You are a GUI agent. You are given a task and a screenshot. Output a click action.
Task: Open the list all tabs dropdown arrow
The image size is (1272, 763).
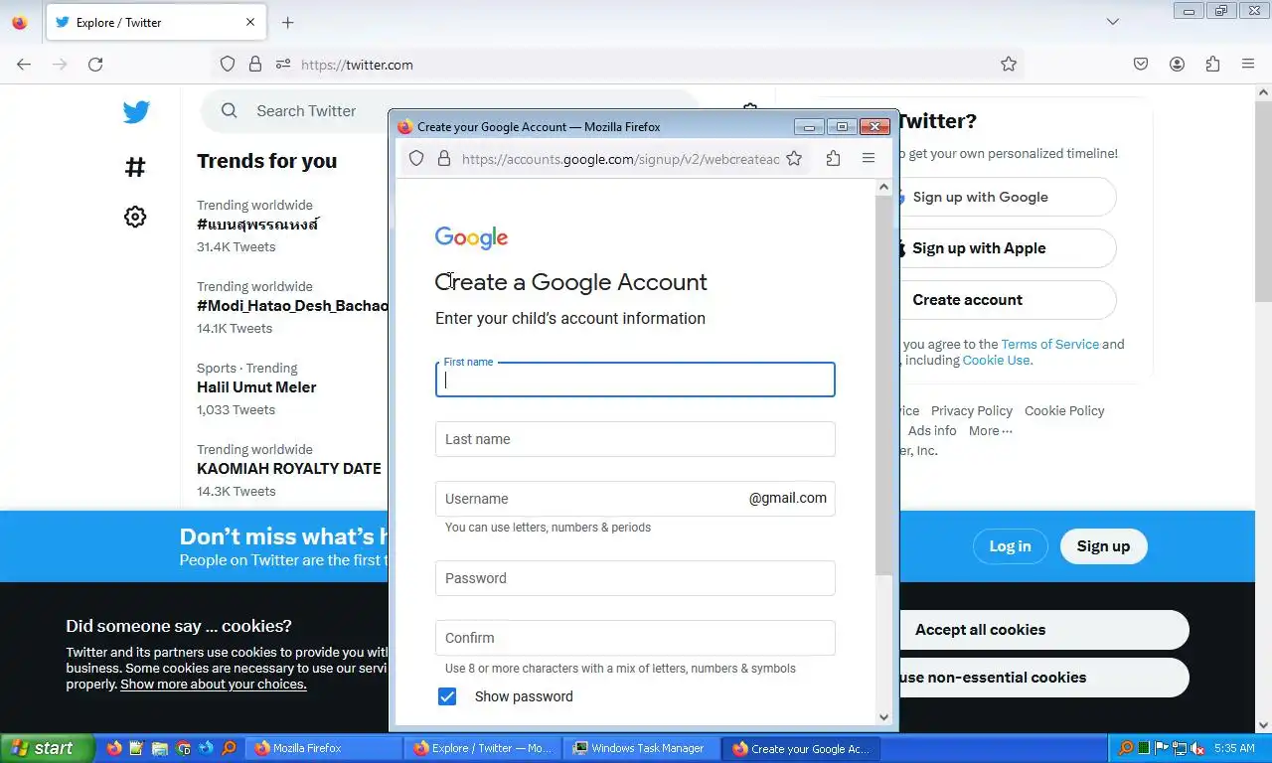click(x=1113, y=22)
